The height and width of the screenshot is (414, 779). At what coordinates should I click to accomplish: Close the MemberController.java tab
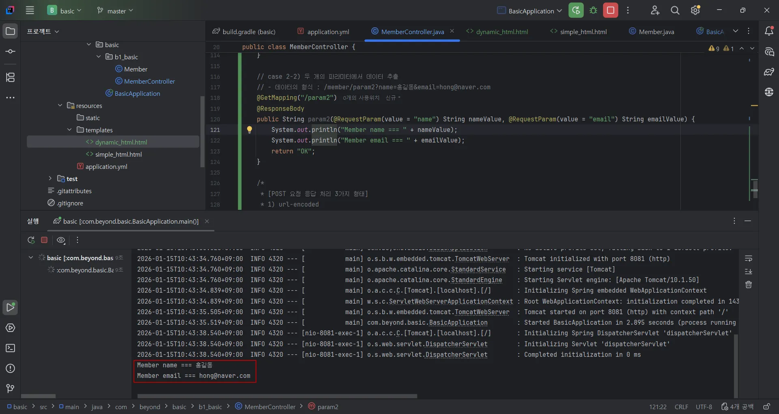point(452,31)
